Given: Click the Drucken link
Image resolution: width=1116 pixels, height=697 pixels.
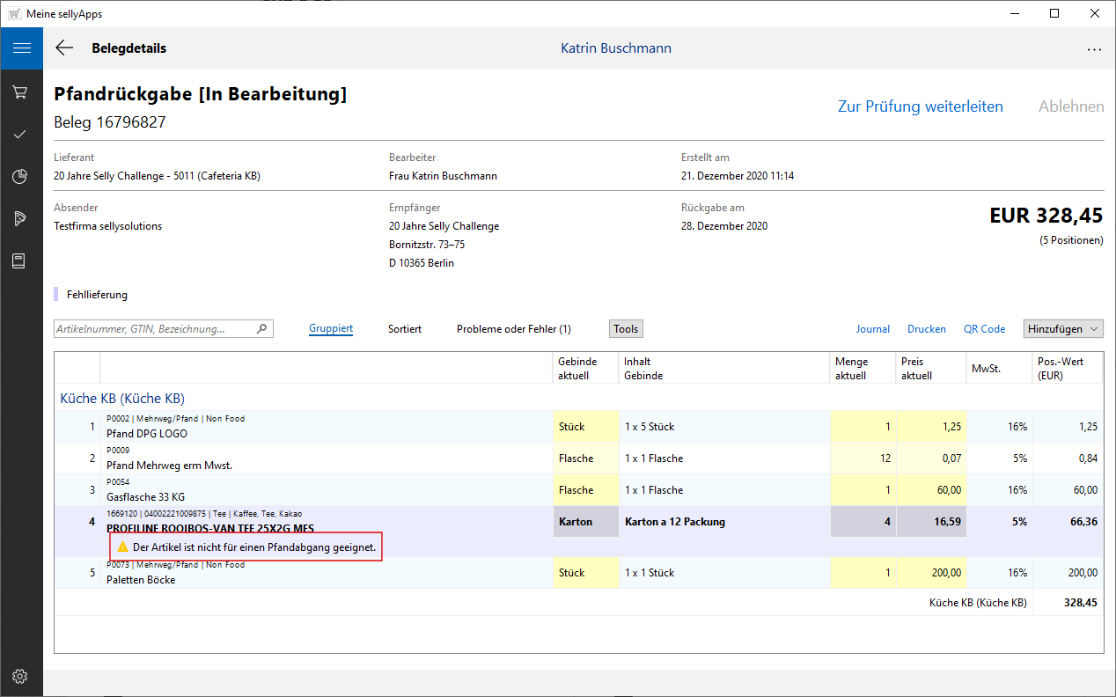Looking at the screenshot, I should point(926,328).
